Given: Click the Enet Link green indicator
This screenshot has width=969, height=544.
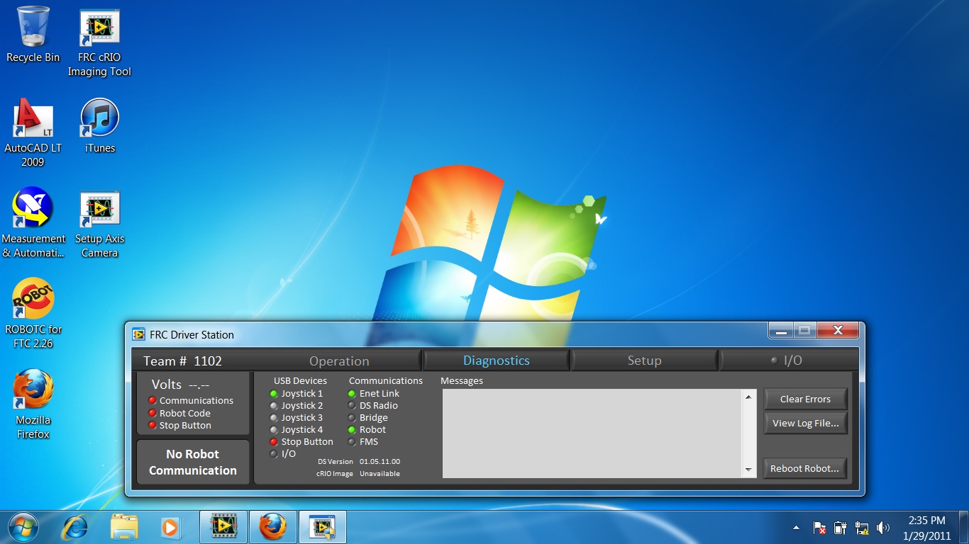Looking at the screenshot, I should pyautogui.click(x=352, y=394).
